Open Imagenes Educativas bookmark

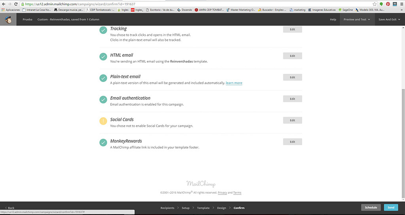click(322, 10)
